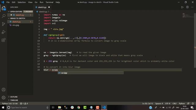Click the 'import cv2' line
196x110 pixels.
pyautogui.click(x=50, y=24)
